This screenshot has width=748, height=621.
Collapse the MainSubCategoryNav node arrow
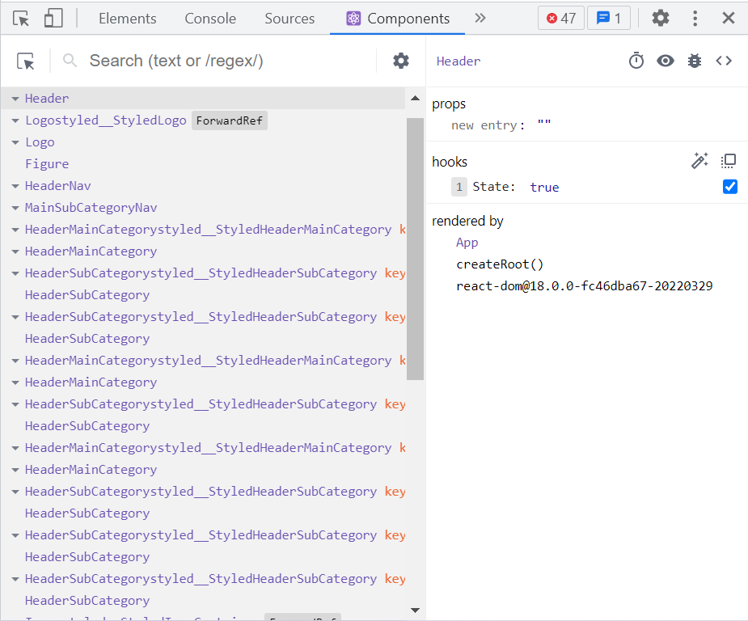(15, 208)
